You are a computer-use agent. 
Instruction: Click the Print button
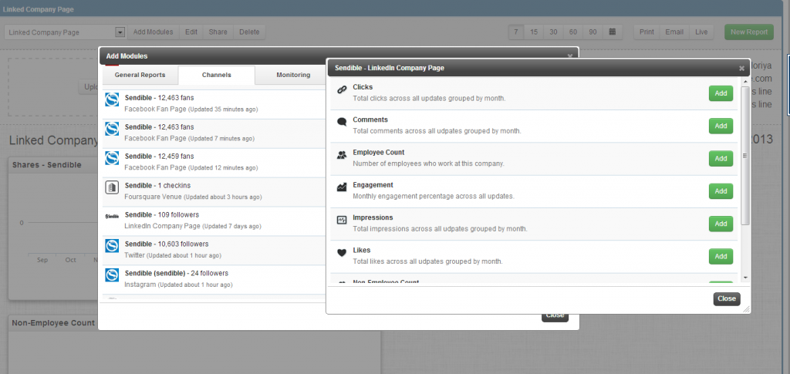[x=647, y=32]
